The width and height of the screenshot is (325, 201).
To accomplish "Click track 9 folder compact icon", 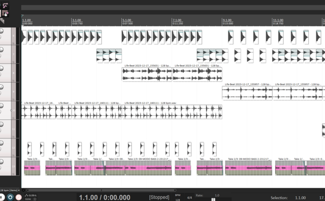I will pos(14,99).
